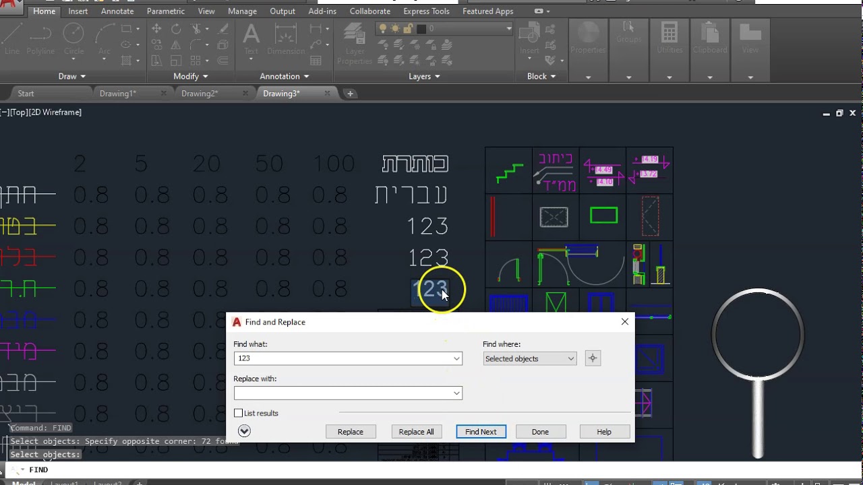863x485 pixels.
Task: Start the Dimension tool
Action: [286, 39]
